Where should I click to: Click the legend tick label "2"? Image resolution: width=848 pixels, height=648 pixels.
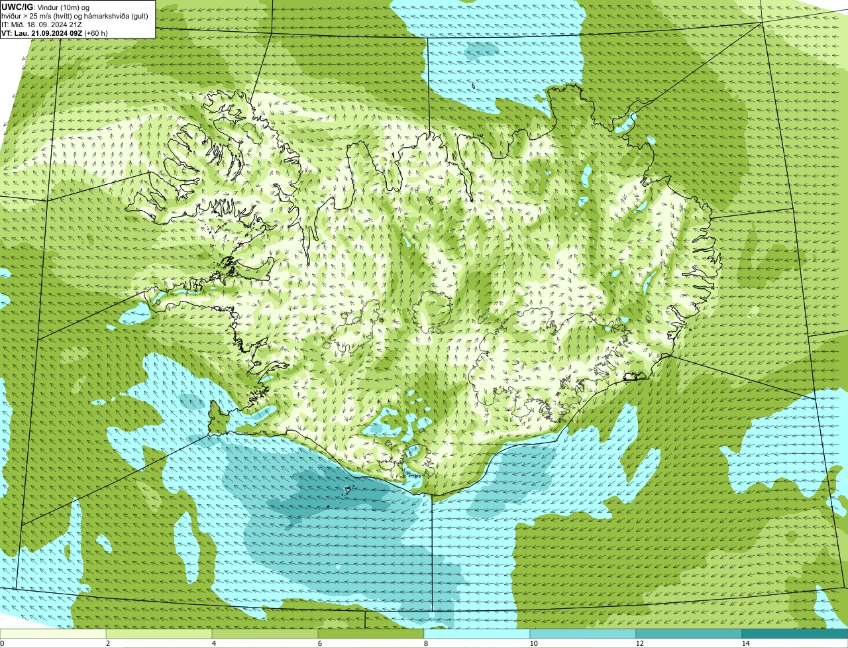coord(107,643)
